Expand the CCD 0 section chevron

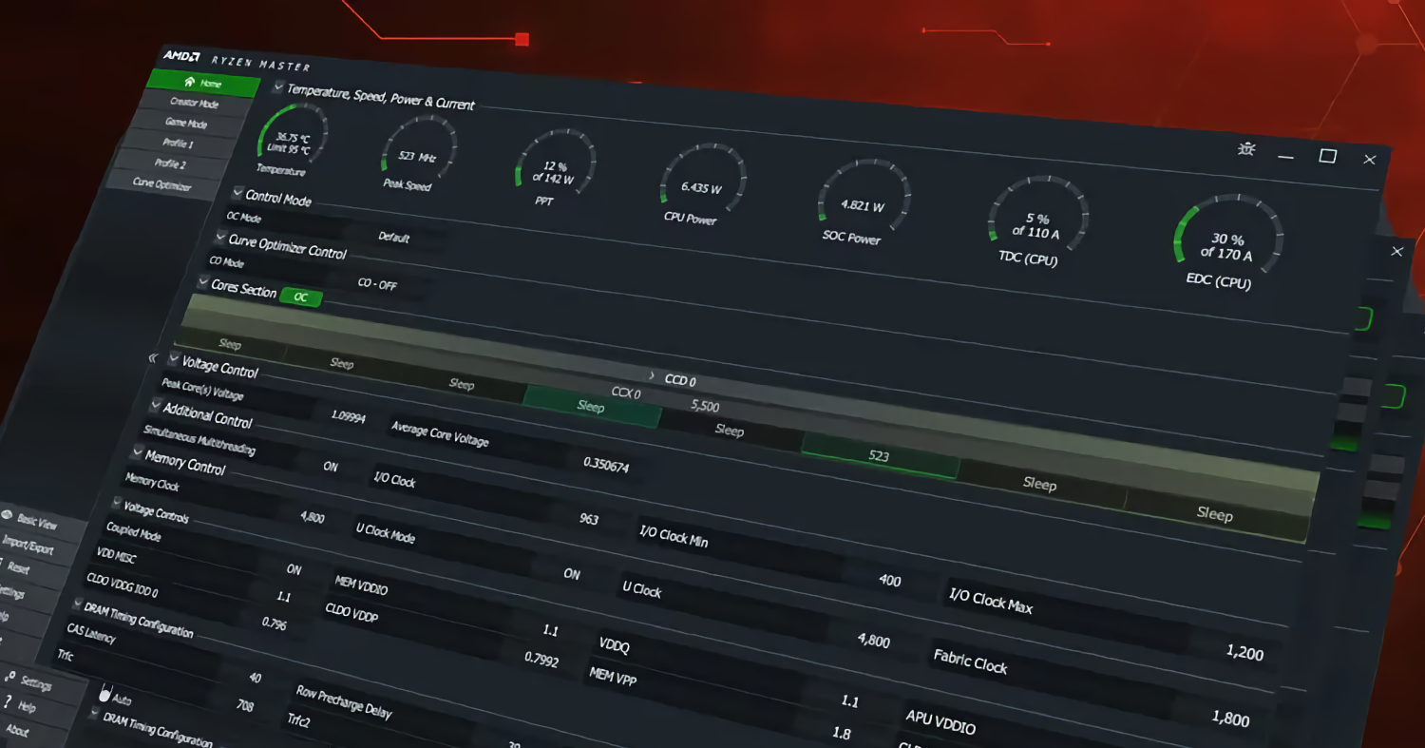[x=653, y=376]
